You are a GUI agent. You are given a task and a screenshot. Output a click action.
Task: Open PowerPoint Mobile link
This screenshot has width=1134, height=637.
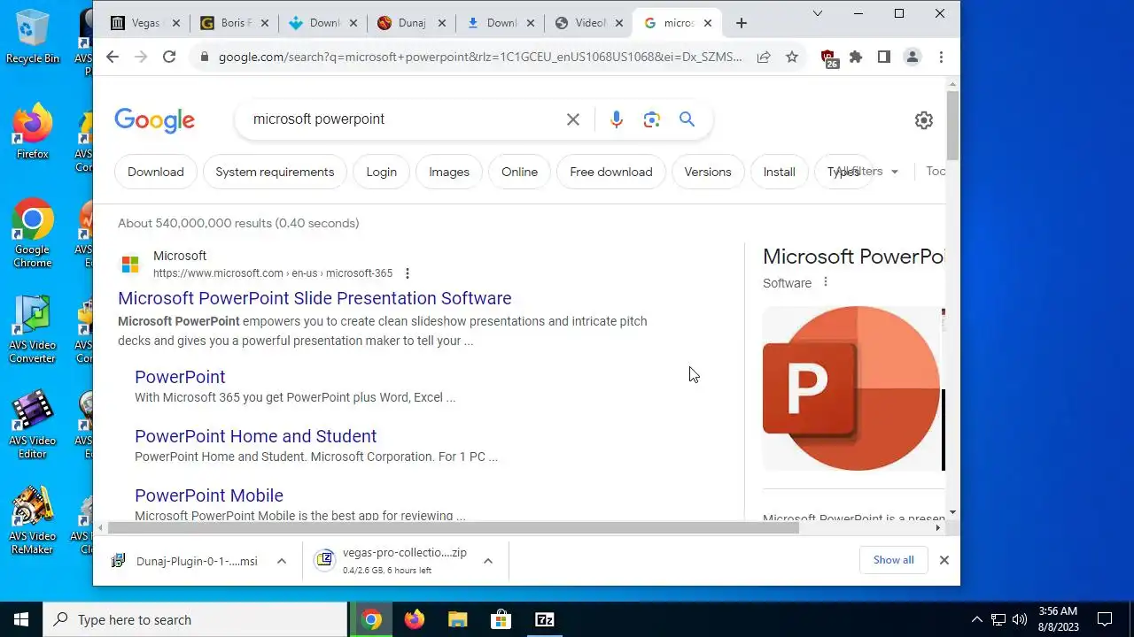pyautogui.click(x=209, y=495)
